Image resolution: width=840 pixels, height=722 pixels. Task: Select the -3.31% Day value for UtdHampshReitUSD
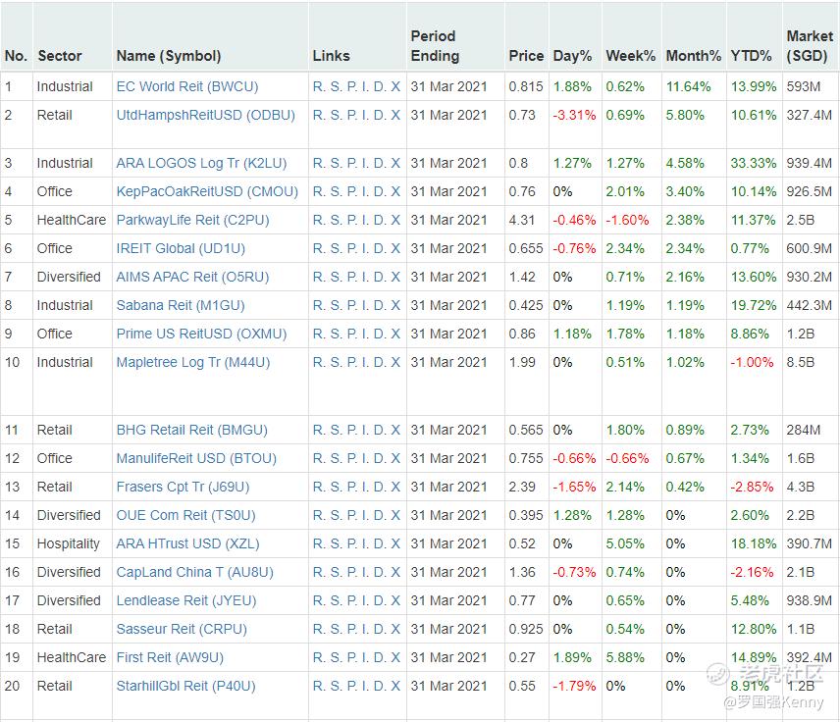(574, 115)
